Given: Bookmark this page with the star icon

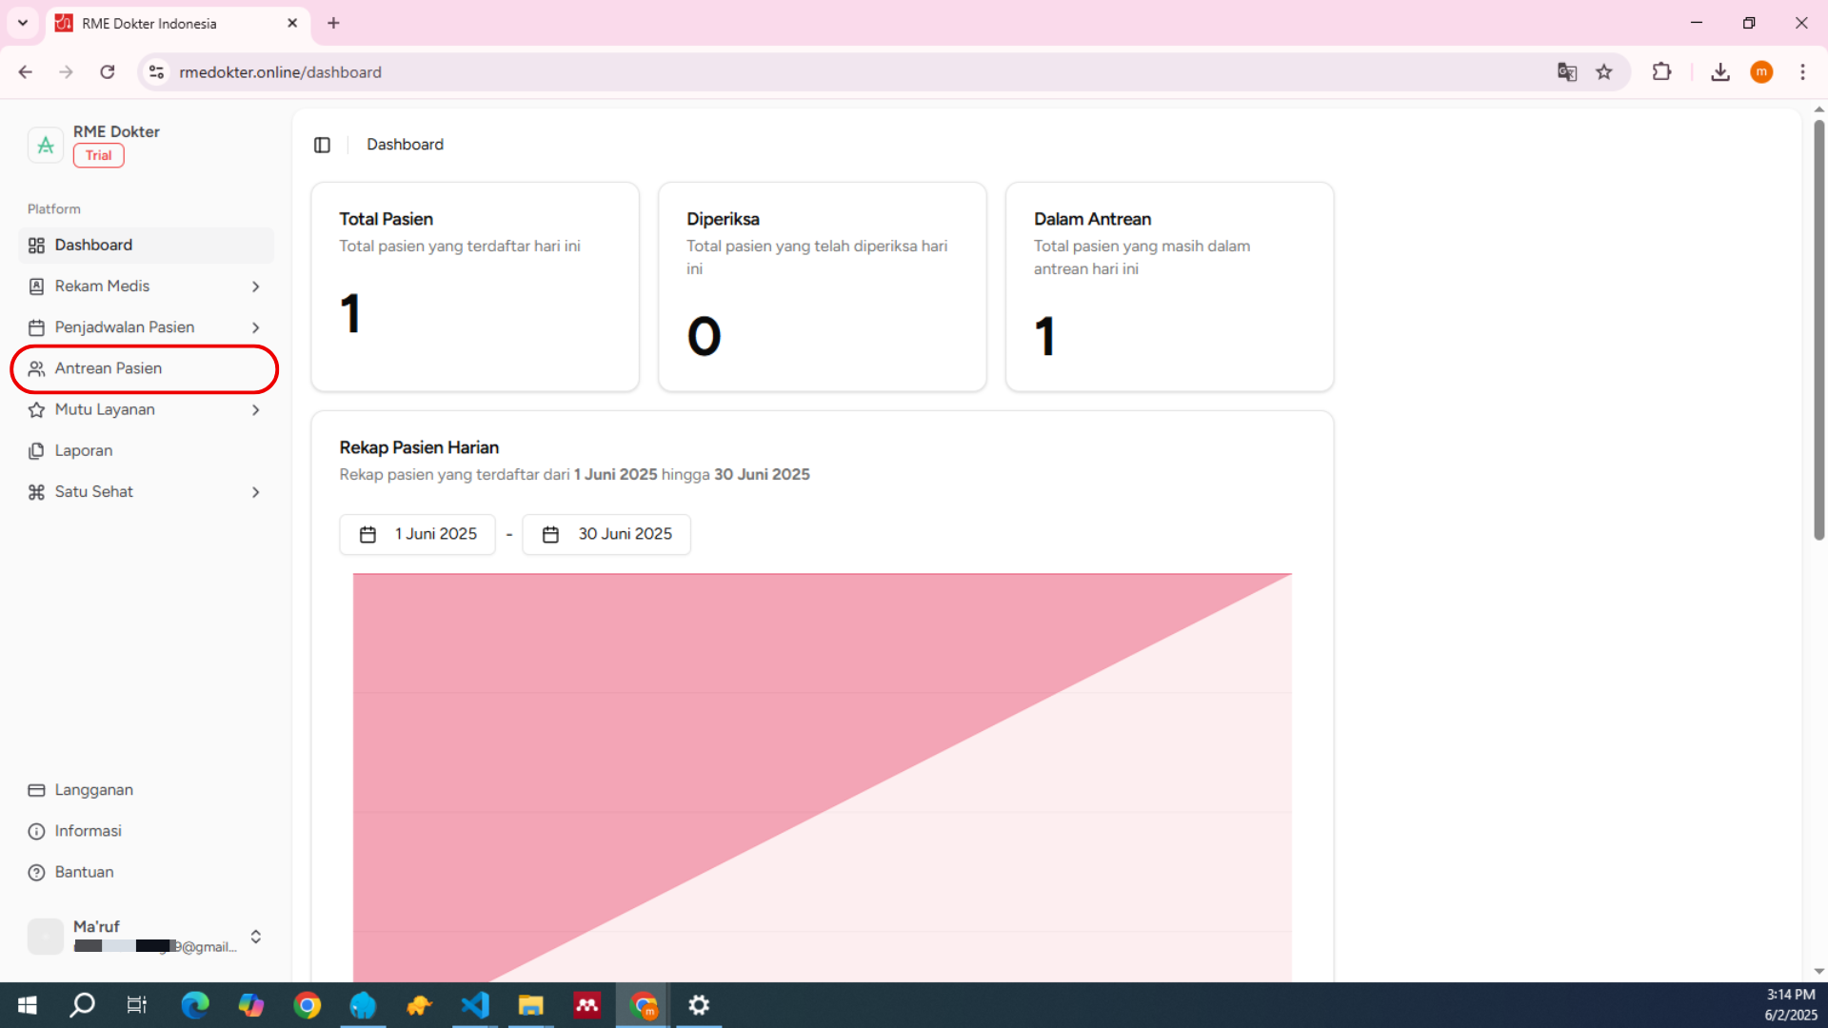Looking at the screenshot, I should coord(1604,72).
